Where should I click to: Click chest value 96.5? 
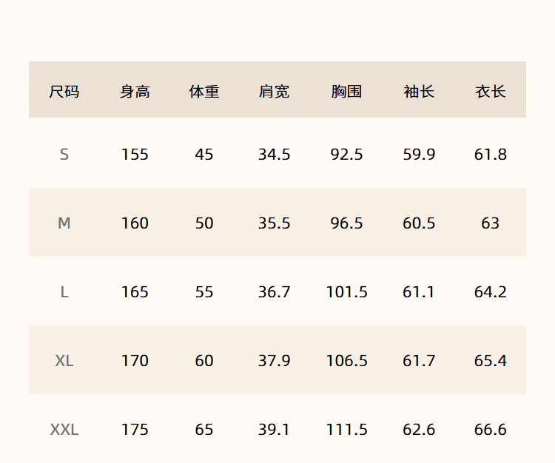(346, 223)
